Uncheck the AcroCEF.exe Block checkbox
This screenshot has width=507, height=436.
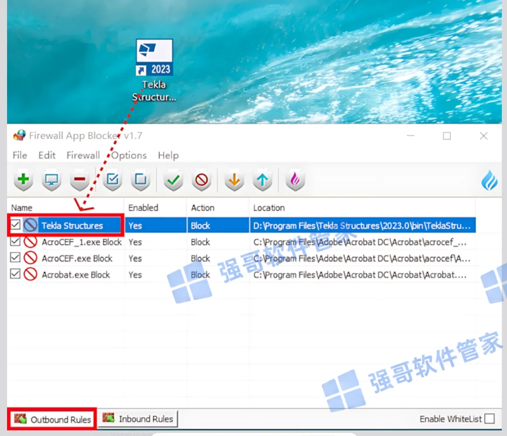15,257
